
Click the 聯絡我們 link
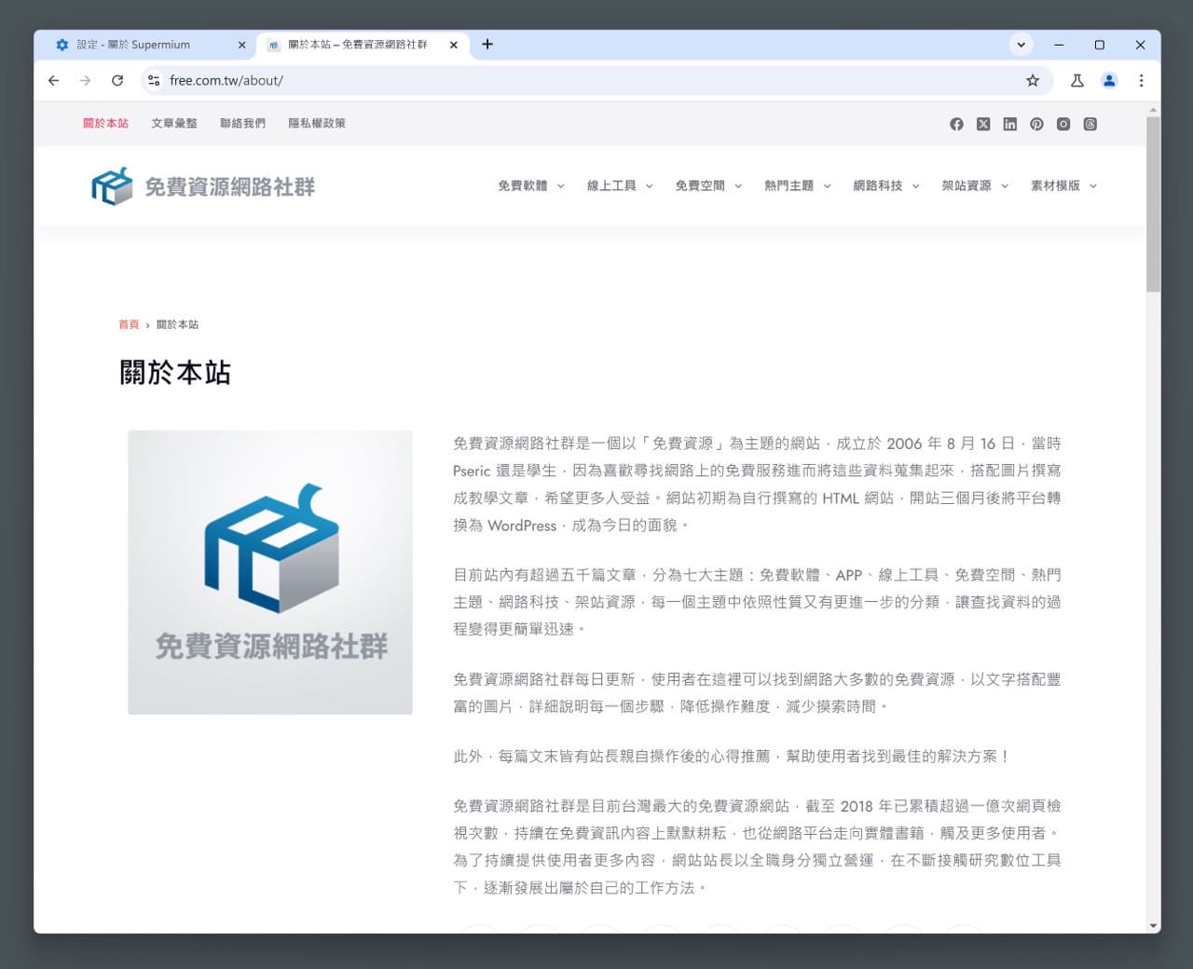[x=242, y=123]
